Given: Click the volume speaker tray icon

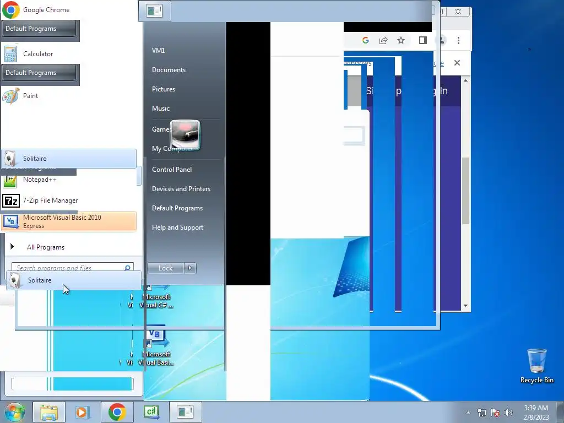Looking at the screenshot, I should [x=508, y=413].
